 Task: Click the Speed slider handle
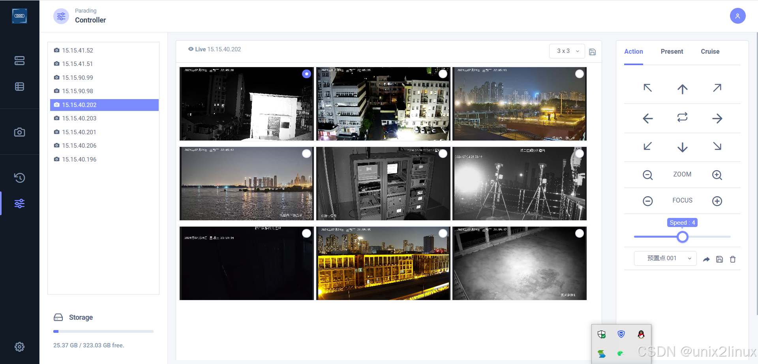(682, 236)
